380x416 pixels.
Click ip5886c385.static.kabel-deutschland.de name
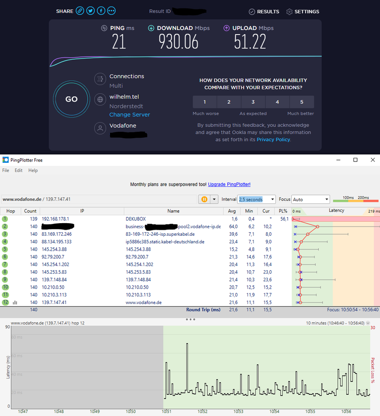coord(165,242)
